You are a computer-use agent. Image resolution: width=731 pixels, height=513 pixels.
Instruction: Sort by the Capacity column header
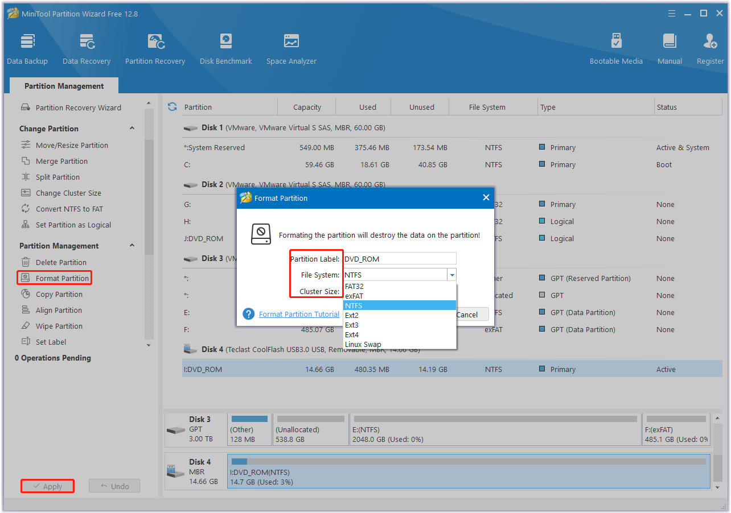[307, 107]
